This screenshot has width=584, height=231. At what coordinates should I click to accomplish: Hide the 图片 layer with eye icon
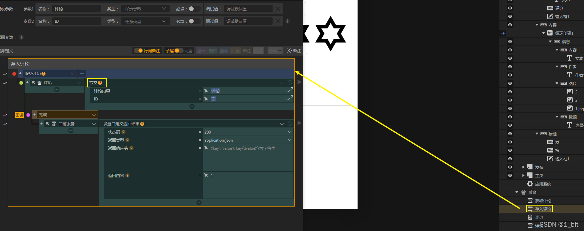click(510, 83)
